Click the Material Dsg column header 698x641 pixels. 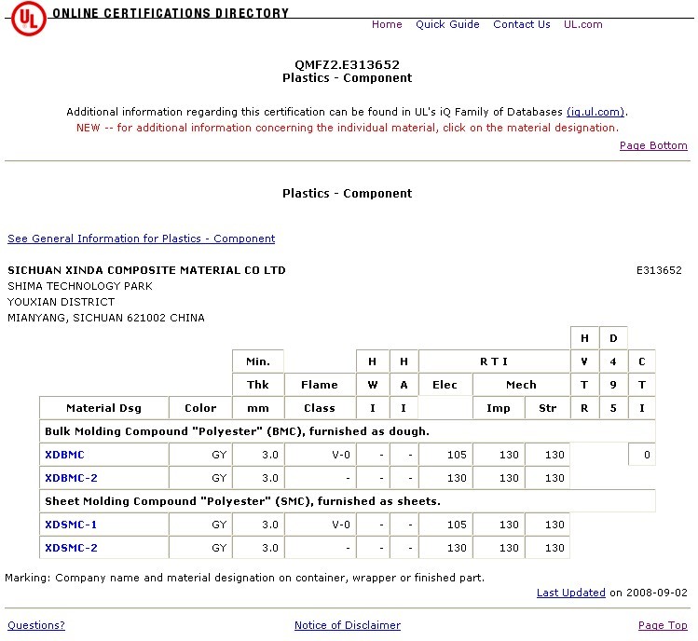click(103, 408)
